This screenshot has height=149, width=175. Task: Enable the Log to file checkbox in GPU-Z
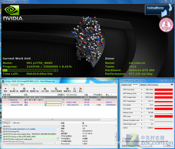click(x=123, y=138)
